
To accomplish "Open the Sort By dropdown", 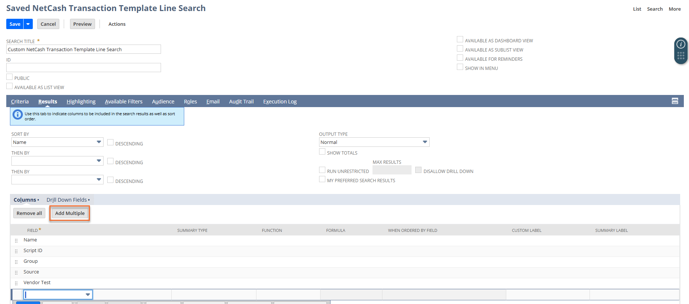I will (57, 142).
